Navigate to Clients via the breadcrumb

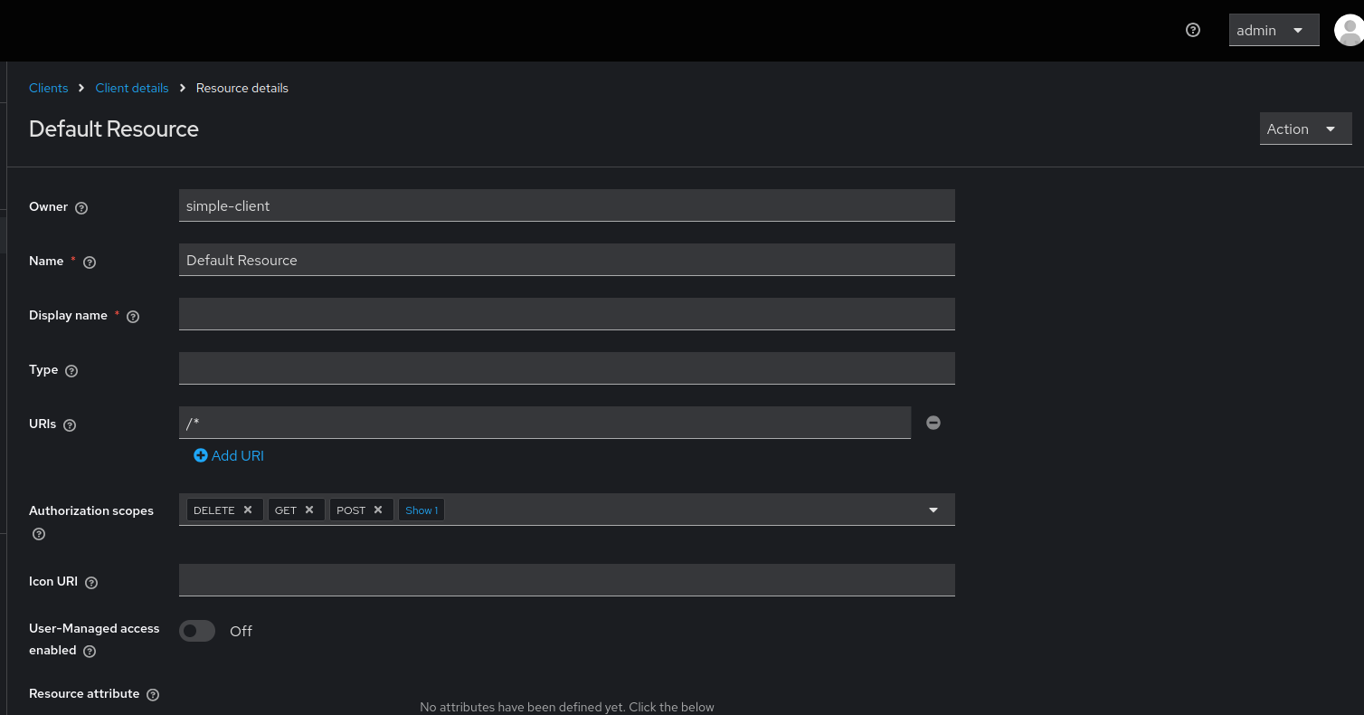48,88
